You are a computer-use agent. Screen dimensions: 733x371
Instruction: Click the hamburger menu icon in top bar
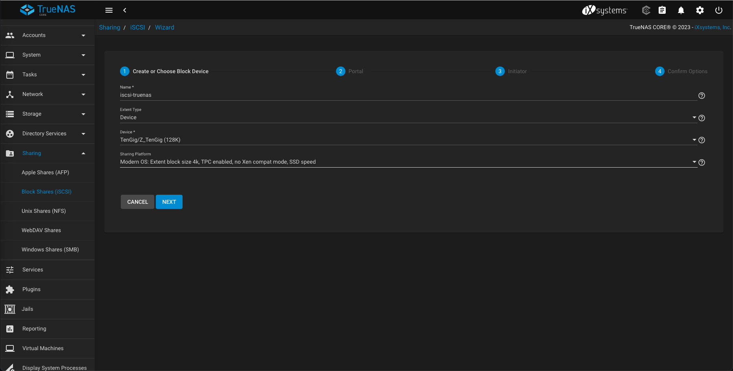tap(109, 10)
